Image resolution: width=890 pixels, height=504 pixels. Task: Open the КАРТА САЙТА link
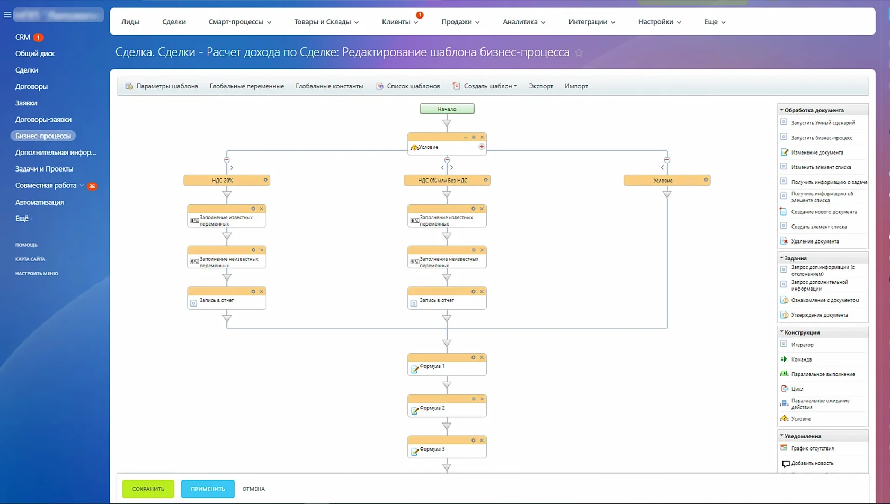tap(30, 259)
